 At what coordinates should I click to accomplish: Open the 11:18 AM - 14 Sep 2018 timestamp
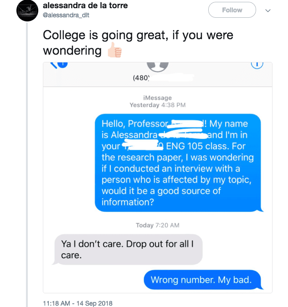click(x=77, y=303)
